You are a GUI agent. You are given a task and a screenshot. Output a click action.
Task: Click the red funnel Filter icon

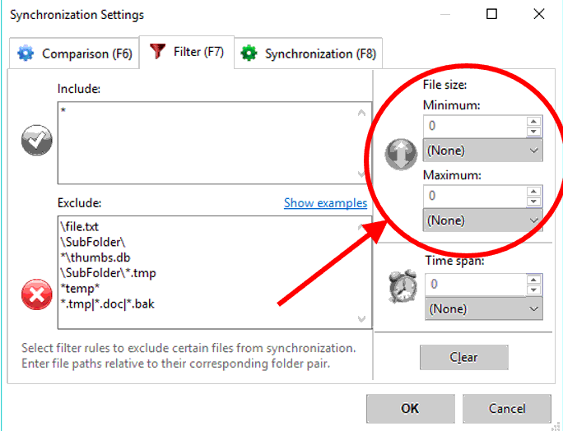point(157,51)
